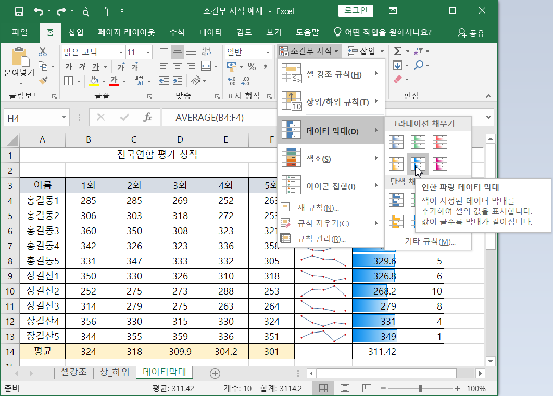The height and width of the screenshot is (396, 553).
Task: Choose the green gradient data bar
Action: point(418,142)
